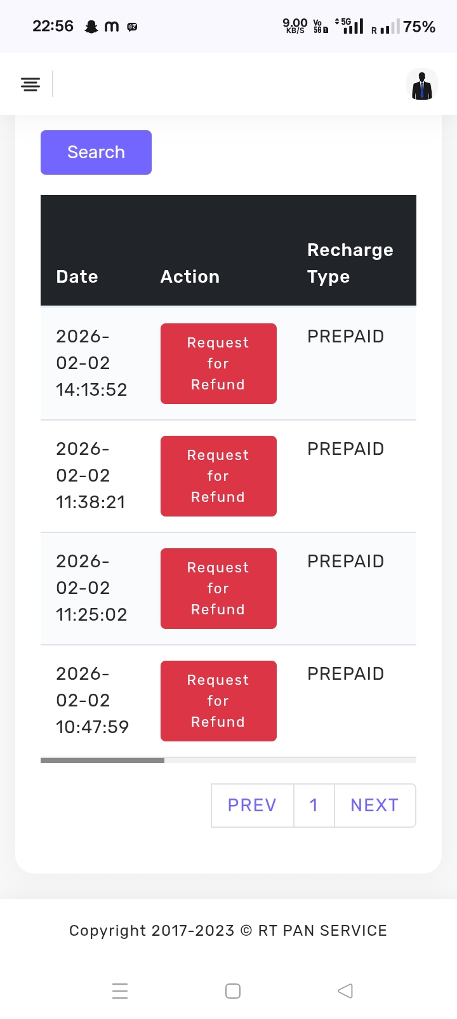Tap the Android back navigation icon
This screenshot has width=457, height=1019.
(345, 990)
